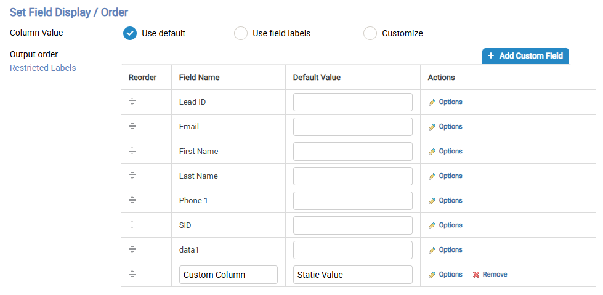This screenshot has width=603, height=295.
Task: Click the reorder handle for Custom Column row
Action: tap(132, 274)
